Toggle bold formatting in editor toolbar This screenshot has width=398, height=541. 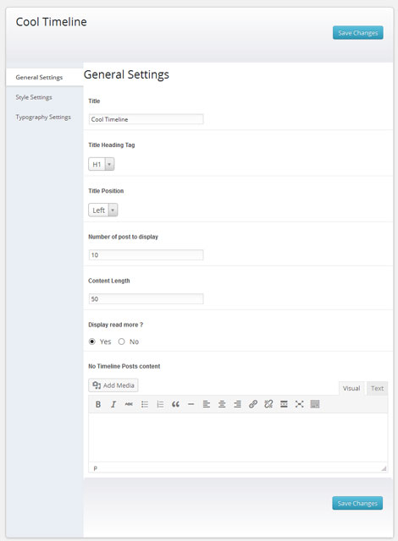click(x=98, y=404)
